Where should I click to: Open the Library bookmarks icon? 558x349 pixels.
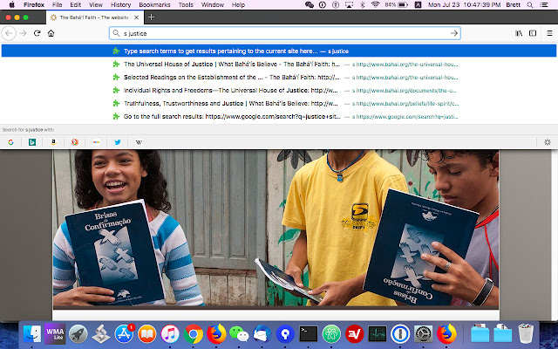point(519,33)
